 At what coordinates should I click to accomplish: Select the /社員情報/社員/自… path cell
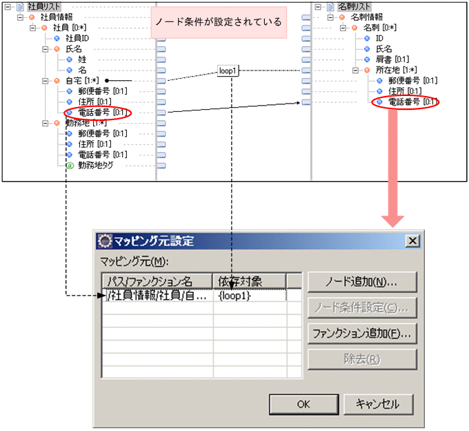[x=158, y=296]
